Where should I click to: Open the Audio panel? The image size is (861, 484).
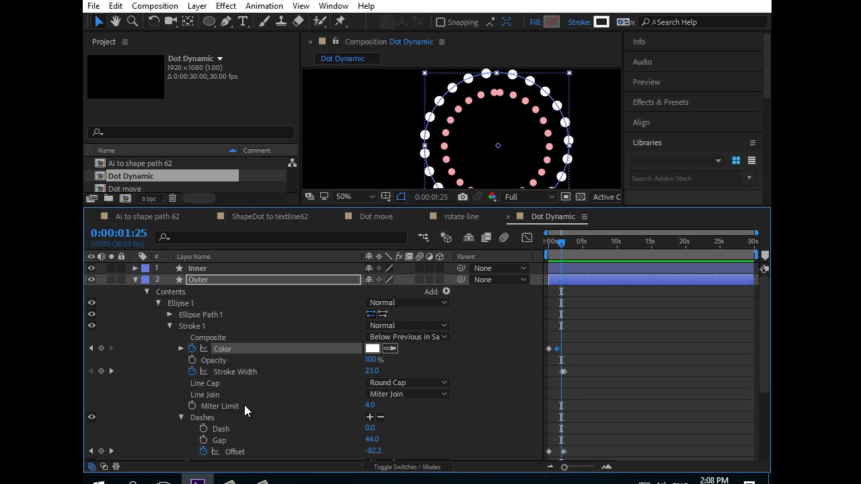[x=642, y=62]
